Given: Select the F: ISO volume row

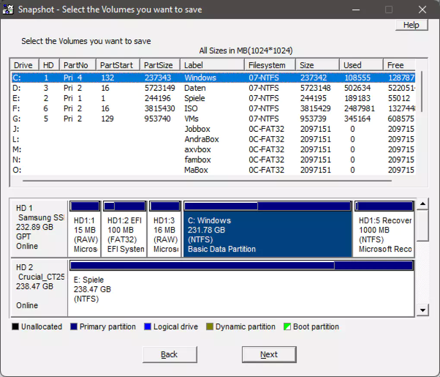Looking at the screenshot, I should 213,109.
